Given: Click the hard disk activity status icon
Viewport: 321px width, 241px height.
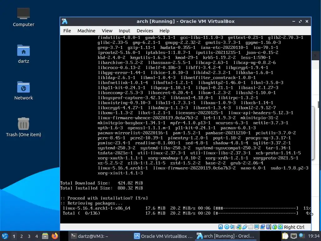Looking at the screenshot, I should [x=220, y=227].
